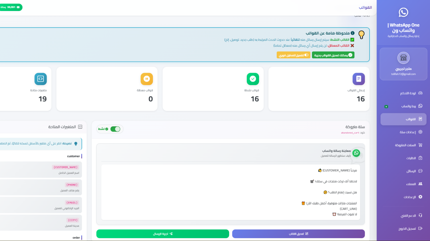The width and height of the screenshot is (430, 241).
Task: Open لوحة التحكم from the sidebar
Action: 408,93
